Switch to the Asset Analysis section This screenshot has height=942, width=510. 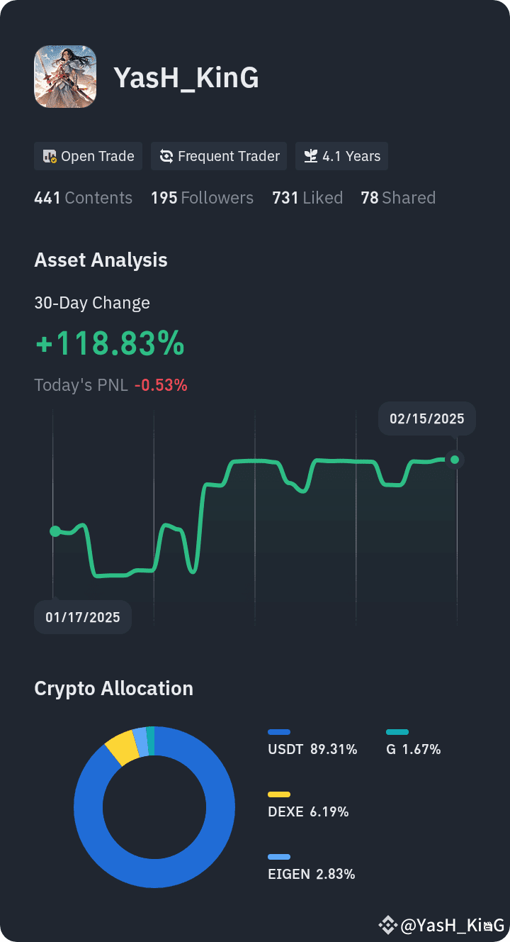tap(101, 260)
